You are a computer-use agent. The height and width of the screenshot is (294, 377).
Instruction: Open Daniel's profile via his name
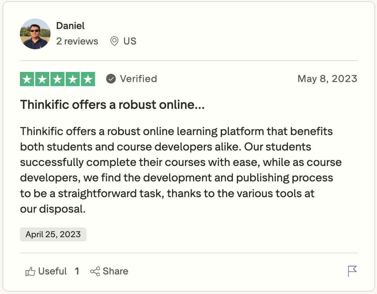coord(70,26)
